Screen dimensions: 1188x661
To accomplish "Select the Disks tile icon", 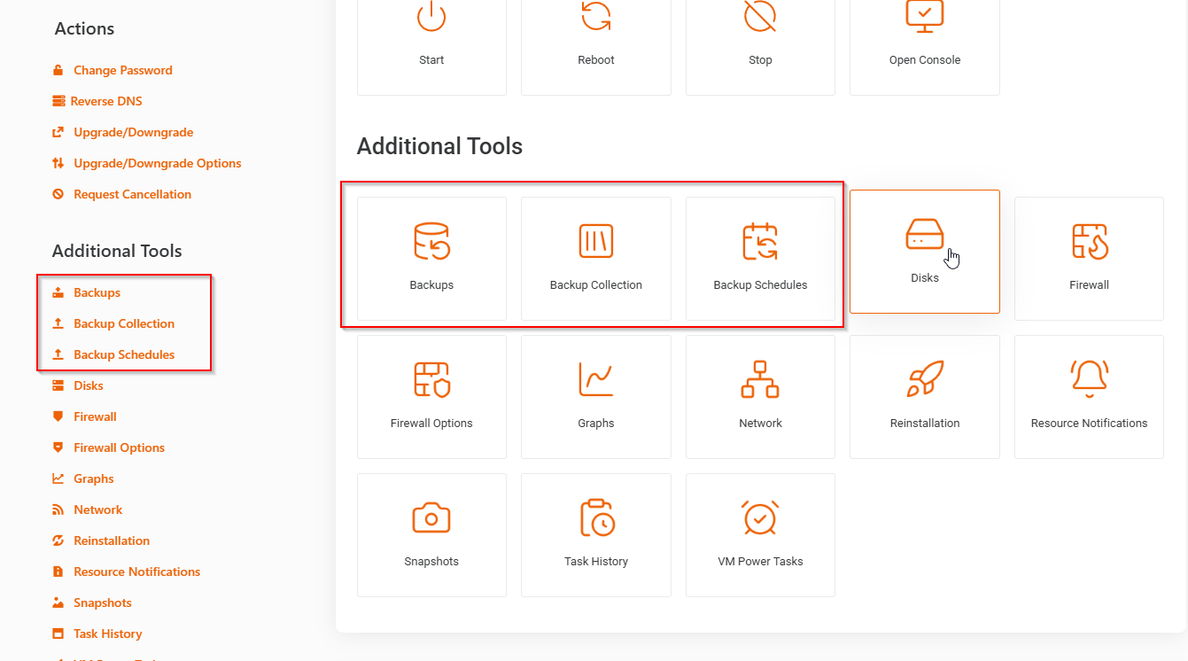I will coord(924,234).
